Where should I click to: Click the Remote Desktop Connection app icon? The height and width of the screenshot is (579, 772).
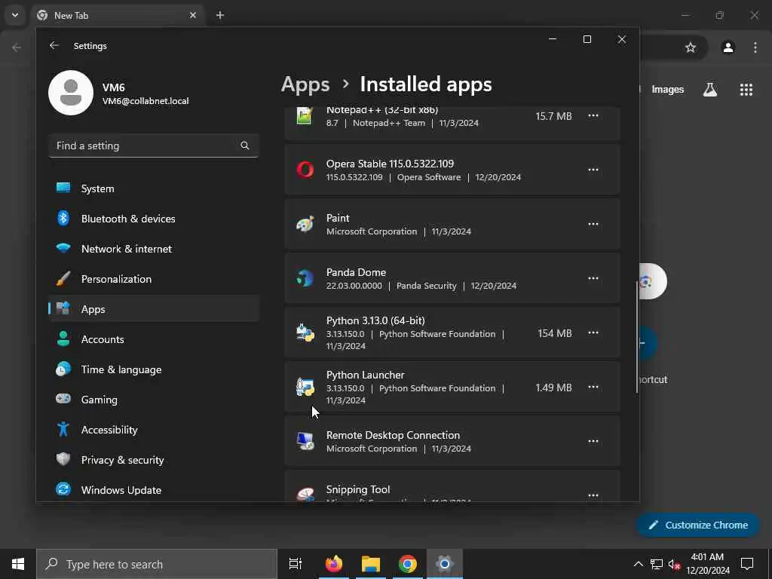click(x=305, y=441)
